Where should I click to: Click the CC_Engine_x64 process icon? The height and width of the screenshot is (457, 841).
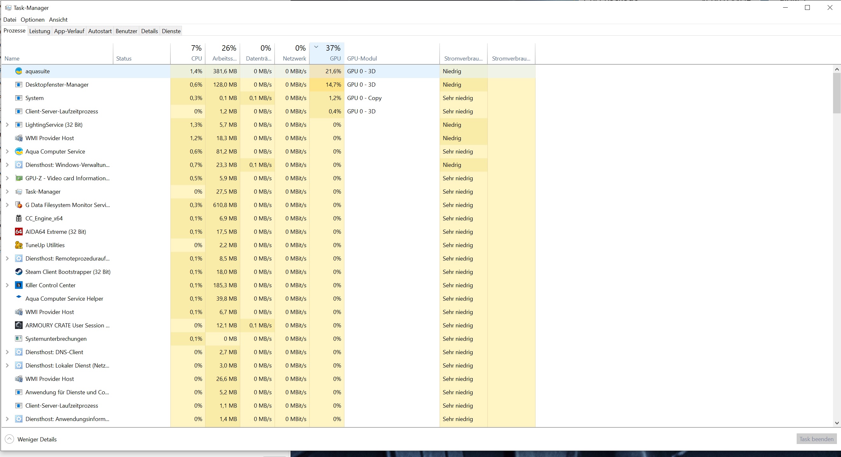pyautogui.click(x=19, y=218)
